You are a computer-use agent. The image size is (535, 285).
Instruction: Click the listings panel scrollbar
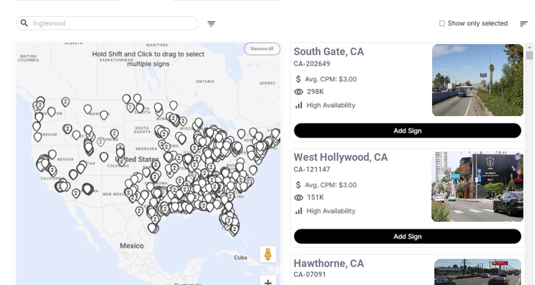click(529, 55)
